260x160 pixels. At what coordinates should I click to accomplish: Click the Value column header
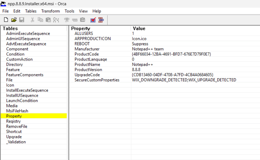(x=139, y=28)
